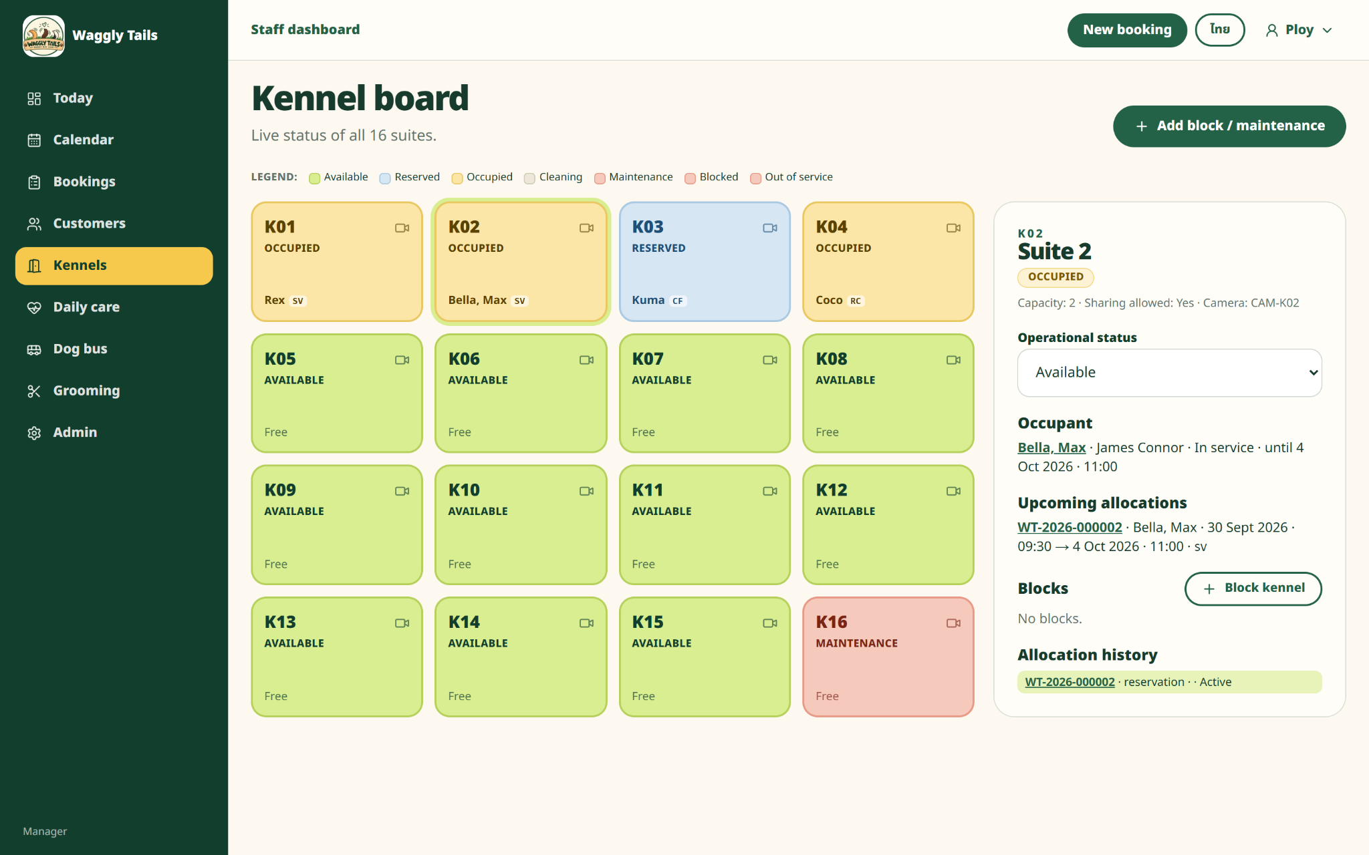Viewport: 1369px width, 855px height.
Task: Open the Customers page
Action: [x=114, y=224]
